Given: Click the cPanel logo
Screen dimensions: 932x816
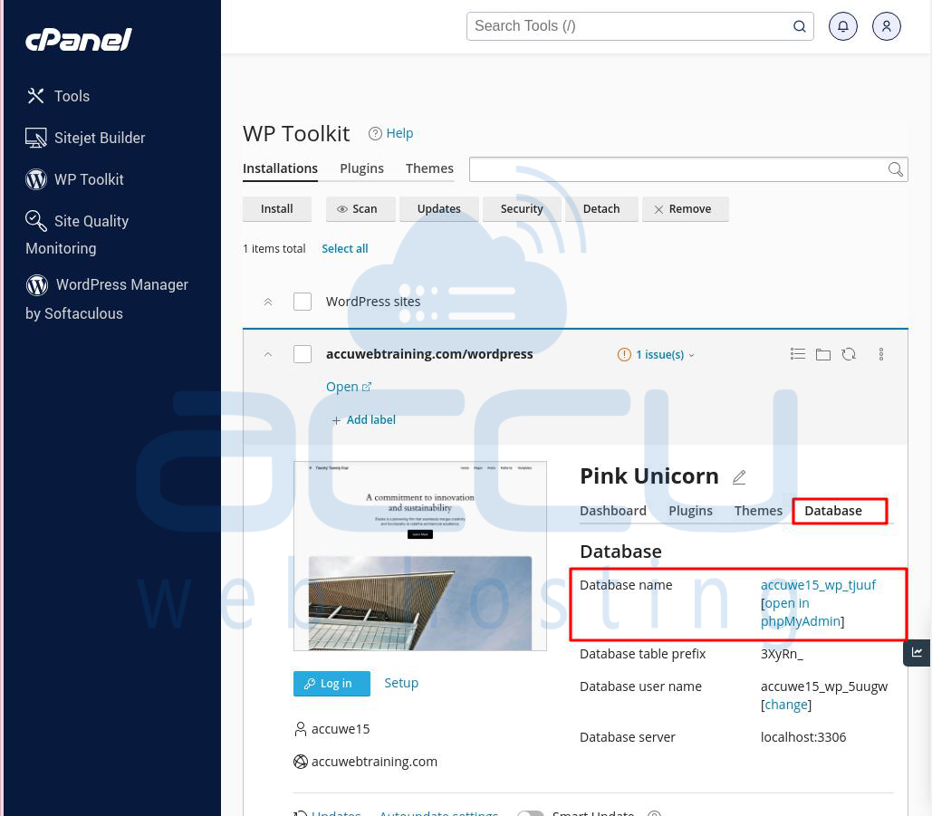Looking at the screenshot, I should tap(79, 40).
